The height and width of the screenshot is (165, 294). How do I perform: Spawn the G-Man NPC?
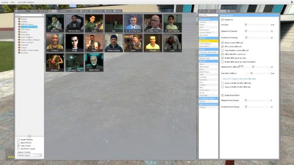74,43
